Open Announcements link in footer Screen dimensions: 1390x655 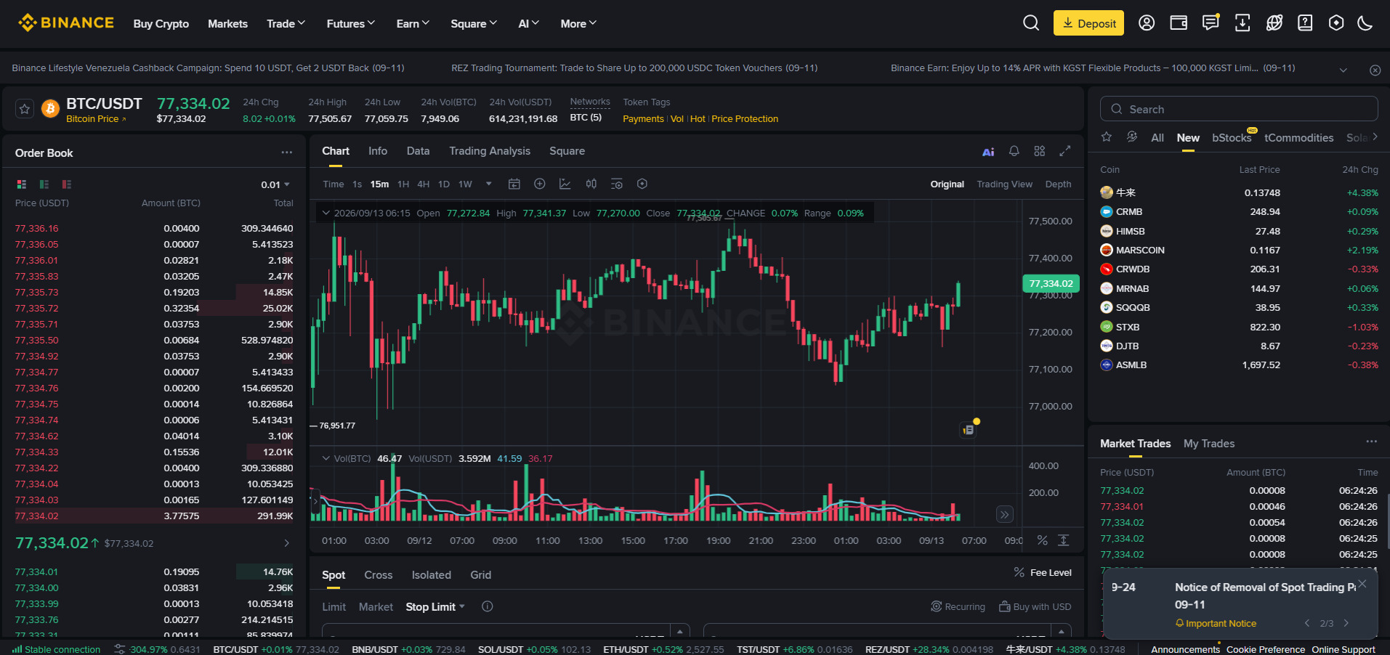[1185, 649]
